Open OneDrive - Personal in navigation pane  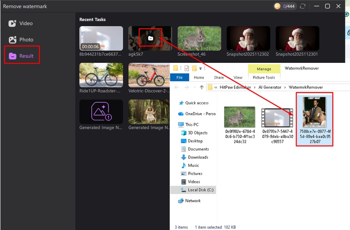(x=196, y=114)
